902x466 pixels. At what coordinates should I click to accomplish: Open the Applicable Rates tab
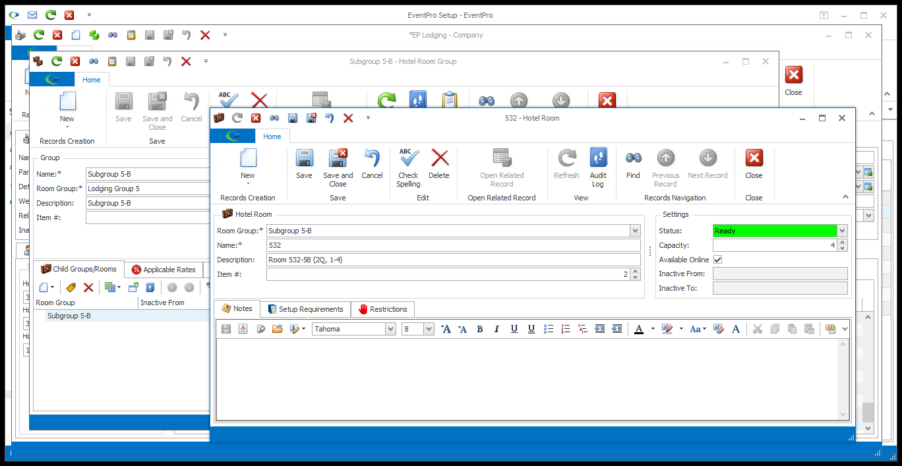coord(163,269)
